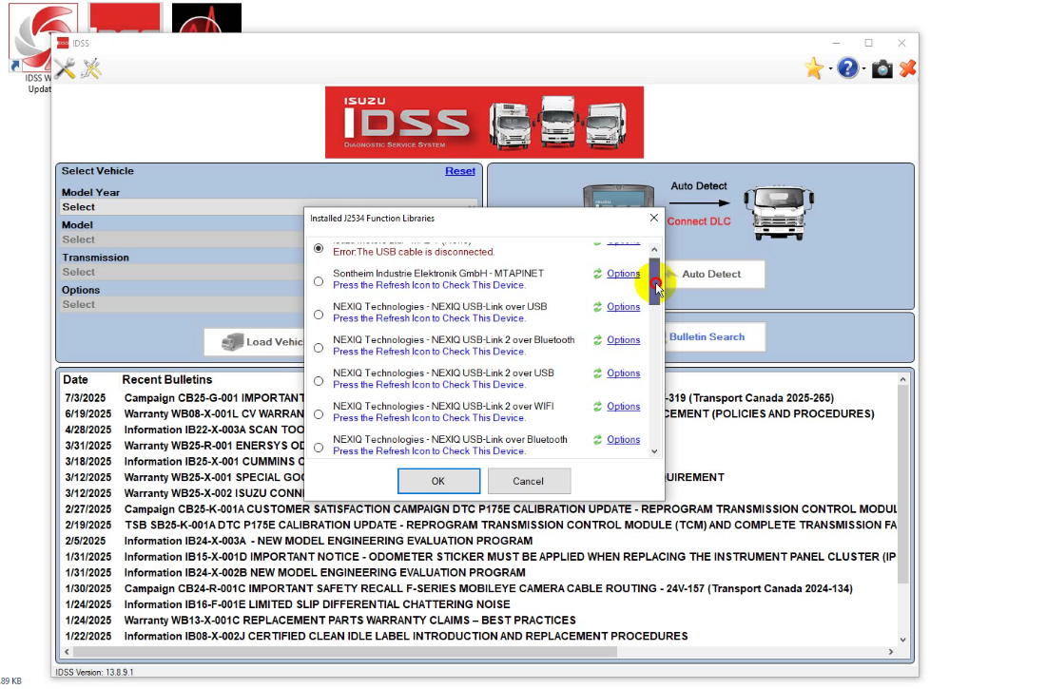The width and height of the screenshot is (1046, 689).
Task: Click the Reset link in Select Vehicle
Action: [x=460, y=171]
